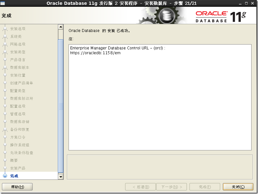The width and height of the screenshot is (258, 194).
Task: Select the 安装位置 step
Action: [x=18, y=75]
